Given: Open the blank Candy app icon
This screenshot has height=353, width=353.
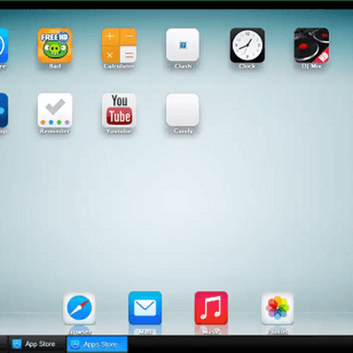Looking at the screenshot, I should [x=182, y=110].
